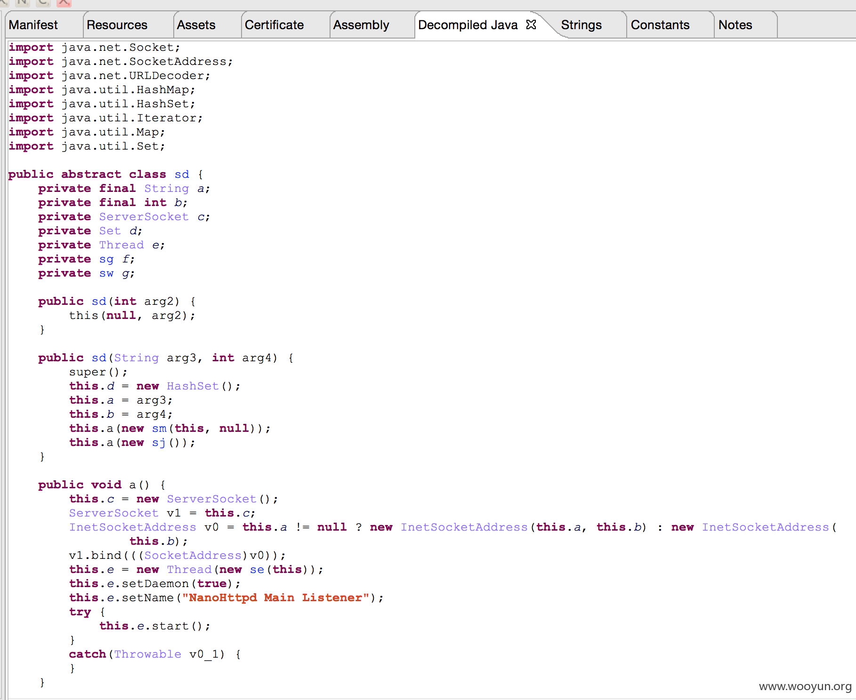Click arg3 in 'this.a = arg3;'
856x700 pixels.
[x=152, y=400]
